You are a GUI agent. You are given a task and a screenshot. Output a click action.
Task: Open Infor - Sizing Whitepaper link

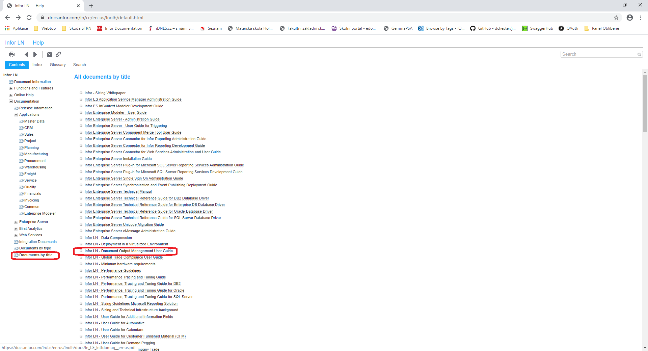105,93
